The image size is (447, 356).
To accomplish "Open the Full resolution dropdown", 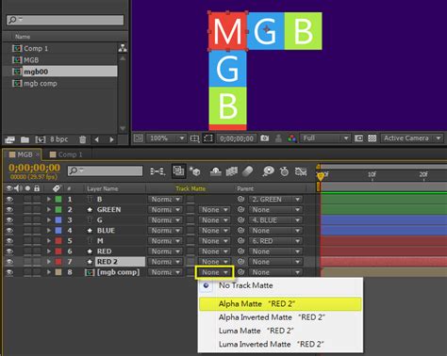I will 324,138.
